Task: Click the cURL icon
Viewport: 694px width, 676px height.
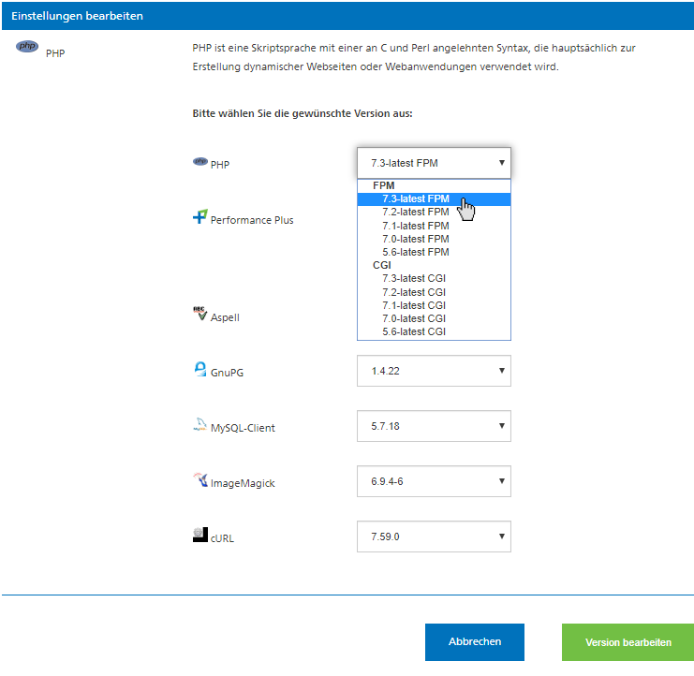Action: [x=199, y=536]
